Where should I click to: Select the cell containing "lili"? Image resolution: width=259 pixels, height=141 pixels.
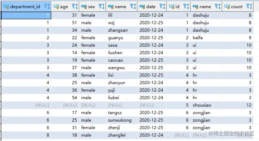point(121,15)
